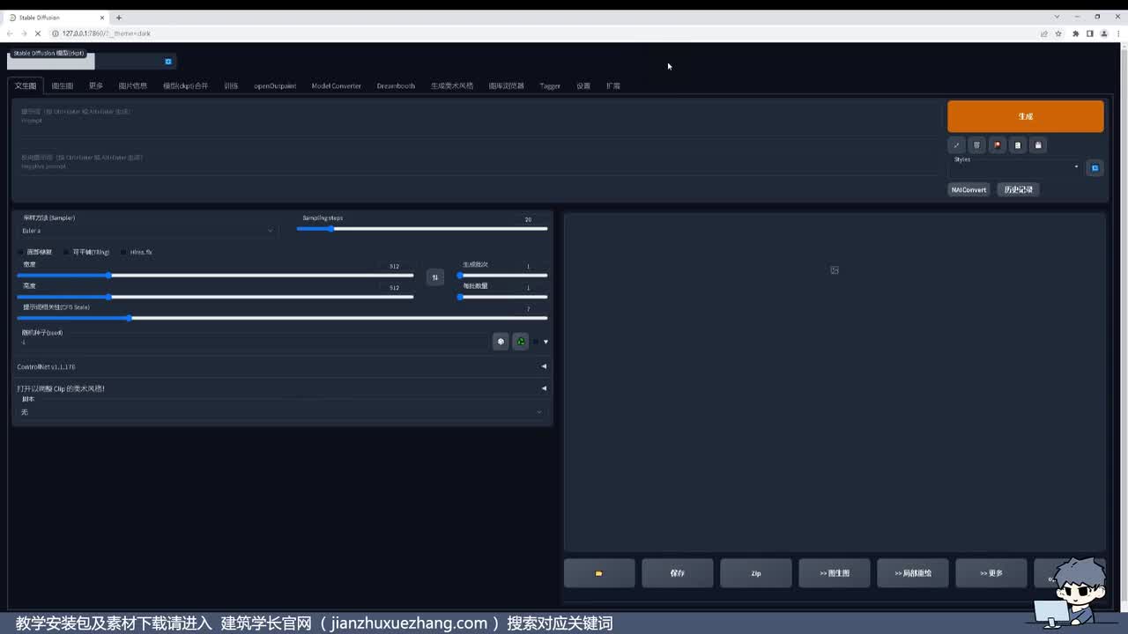Screen dimensions: 1128x634
Task: Enable the Hires. fix checkbox
Action: 124,253
